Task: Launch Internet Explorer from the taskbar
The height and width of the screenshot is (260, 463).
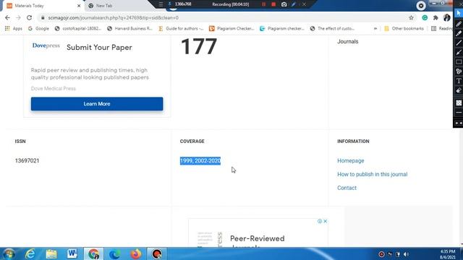Action: [30, 253]
